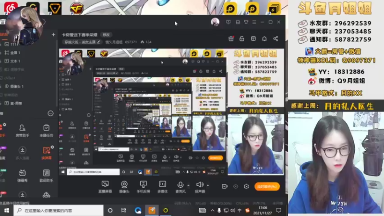Viewport: 384px width, 216px height.
Task: Share the stream via share icon
Action: point(276,39)
